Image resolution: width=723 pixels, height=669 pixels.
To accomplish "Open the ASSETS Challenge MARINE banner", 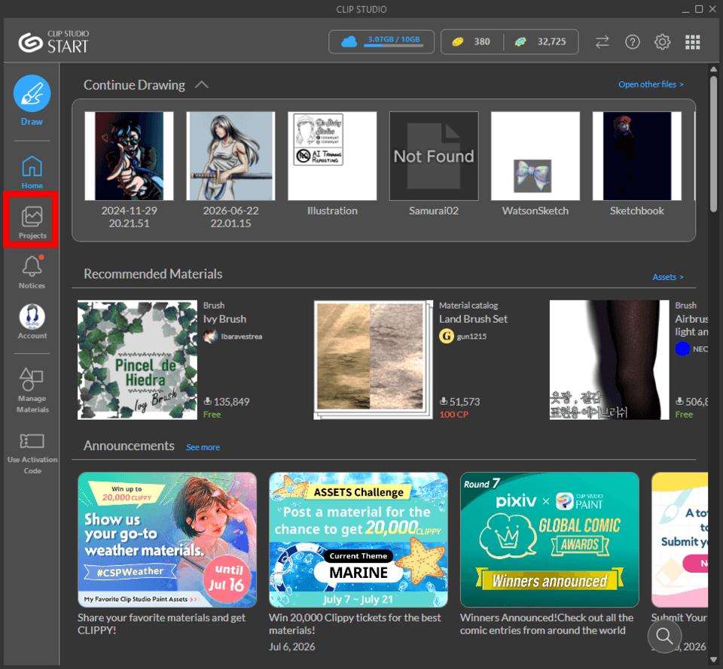I will pyautogui.click(x=358, y=540).
